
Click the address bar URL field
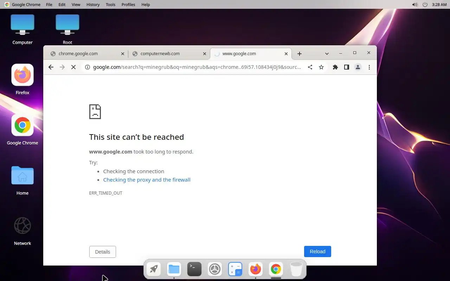click(197, 67)
